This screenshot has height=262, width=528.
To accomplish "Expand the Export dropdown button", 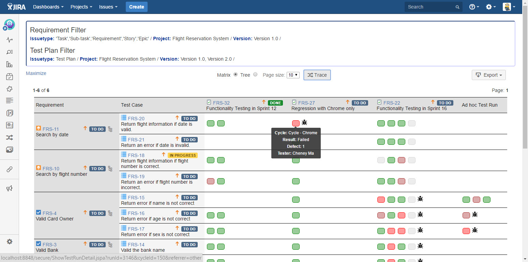I will coord(488,75).
